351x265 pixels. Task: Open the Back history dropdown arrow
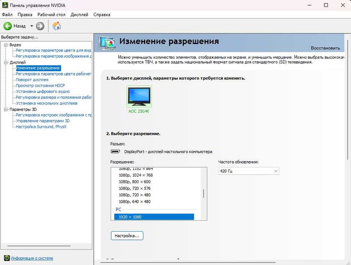point(31,26)
